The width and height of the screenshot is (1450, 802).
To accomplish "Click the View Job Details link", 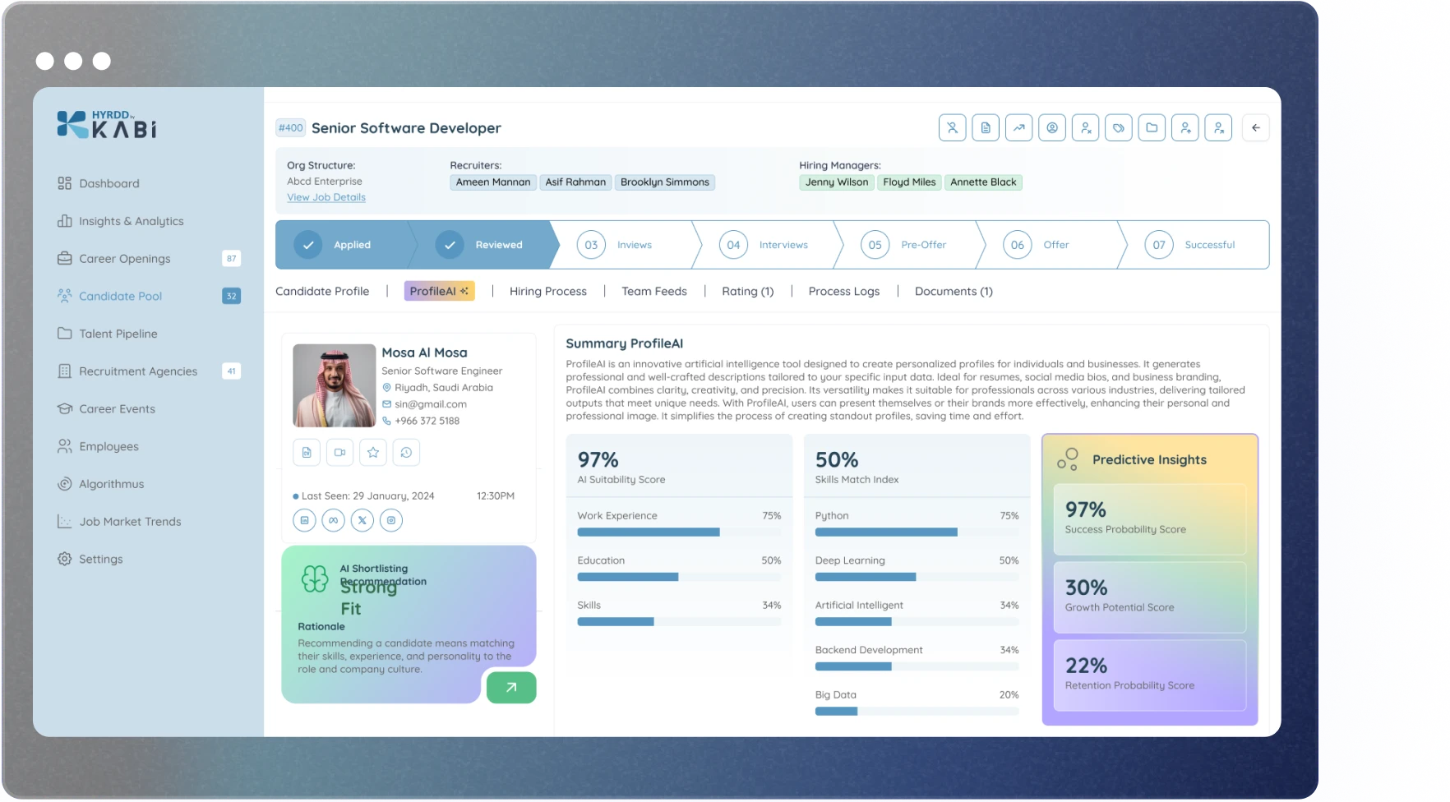I will pos(326,197).
